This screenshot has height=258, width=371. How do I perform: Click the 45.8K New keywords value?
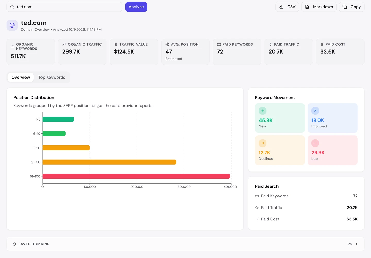[266, 120]
